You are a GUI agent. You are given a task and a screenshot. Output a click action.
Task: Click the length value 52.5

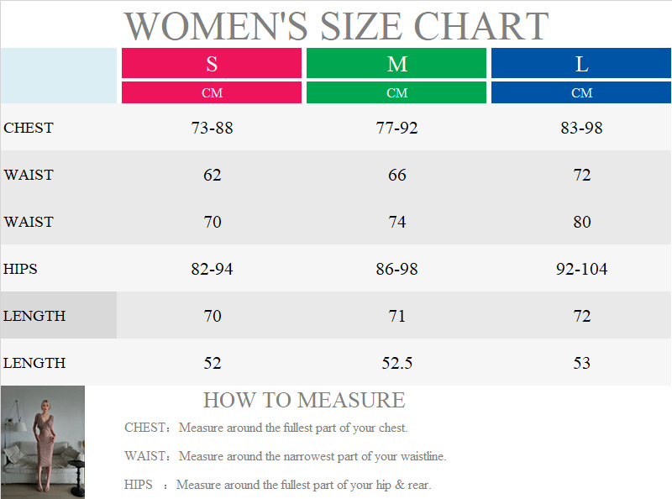pos(396,364)
